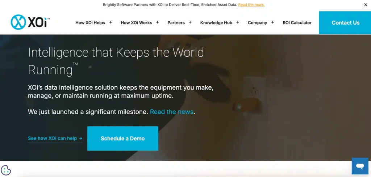The height and width of the screenshot is (177, 371).
Task: Open the How XOi Helps menu
Action: [90, 23]
